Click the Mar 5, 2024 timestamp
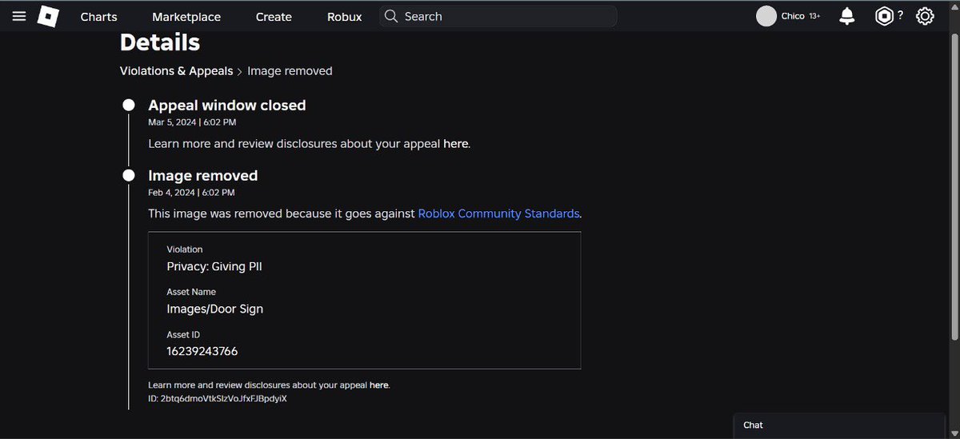Screen dimensions: 960x439 [192, 122]
